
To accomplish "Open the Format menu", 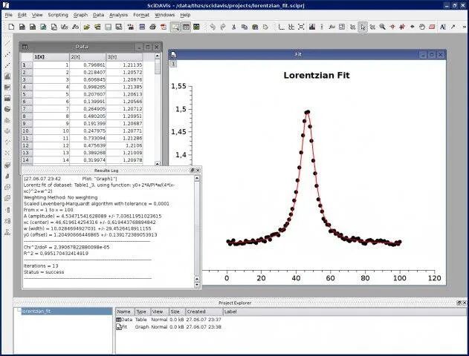I will click(x=141, y=15).
